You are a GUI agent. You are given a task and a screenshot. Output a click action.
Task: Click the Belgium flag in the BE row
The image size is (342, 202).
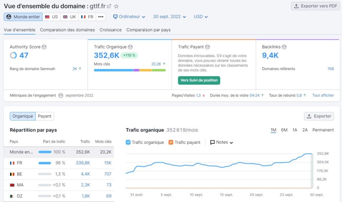coord(12,174)
